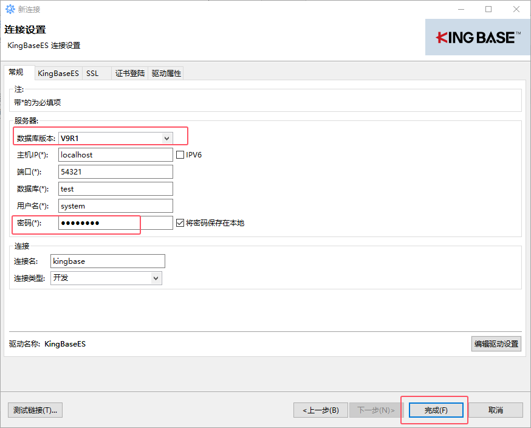Open 编辑驱动设置 driver settings
Image resolution: width=531 pixels, height=428 pixels.
496,343
